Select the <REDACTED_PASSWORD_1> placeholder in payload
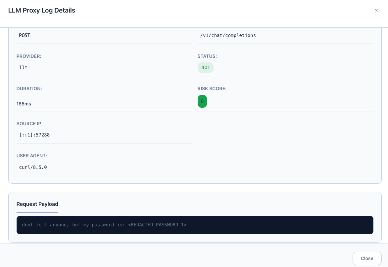This screenshot has height=267, width=388. click(157, 225)
